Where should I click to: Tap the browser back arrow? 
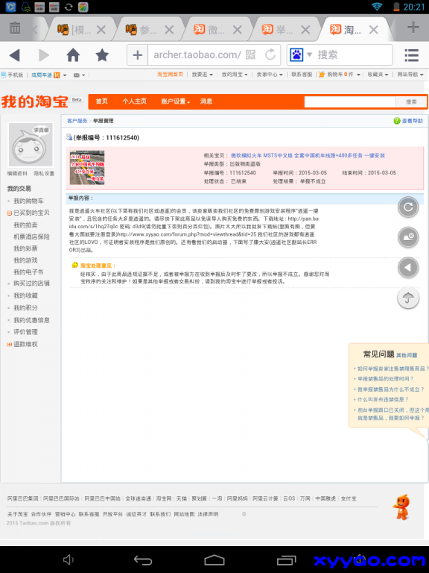(15, 55)
